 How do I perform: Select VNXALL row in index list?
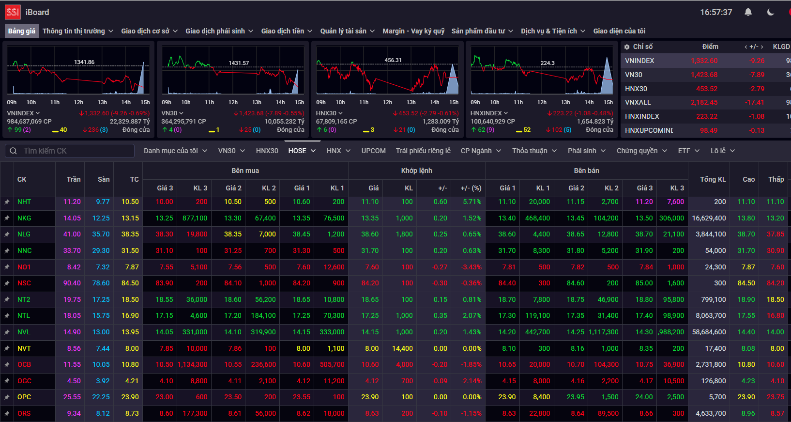706,102
